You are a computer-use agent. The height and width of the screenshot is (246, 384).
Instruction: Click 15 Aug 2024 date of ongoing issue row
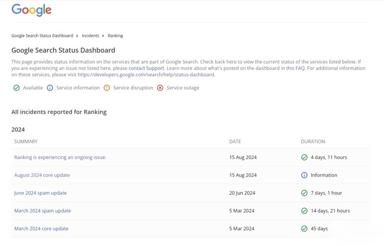click(243, 157)
